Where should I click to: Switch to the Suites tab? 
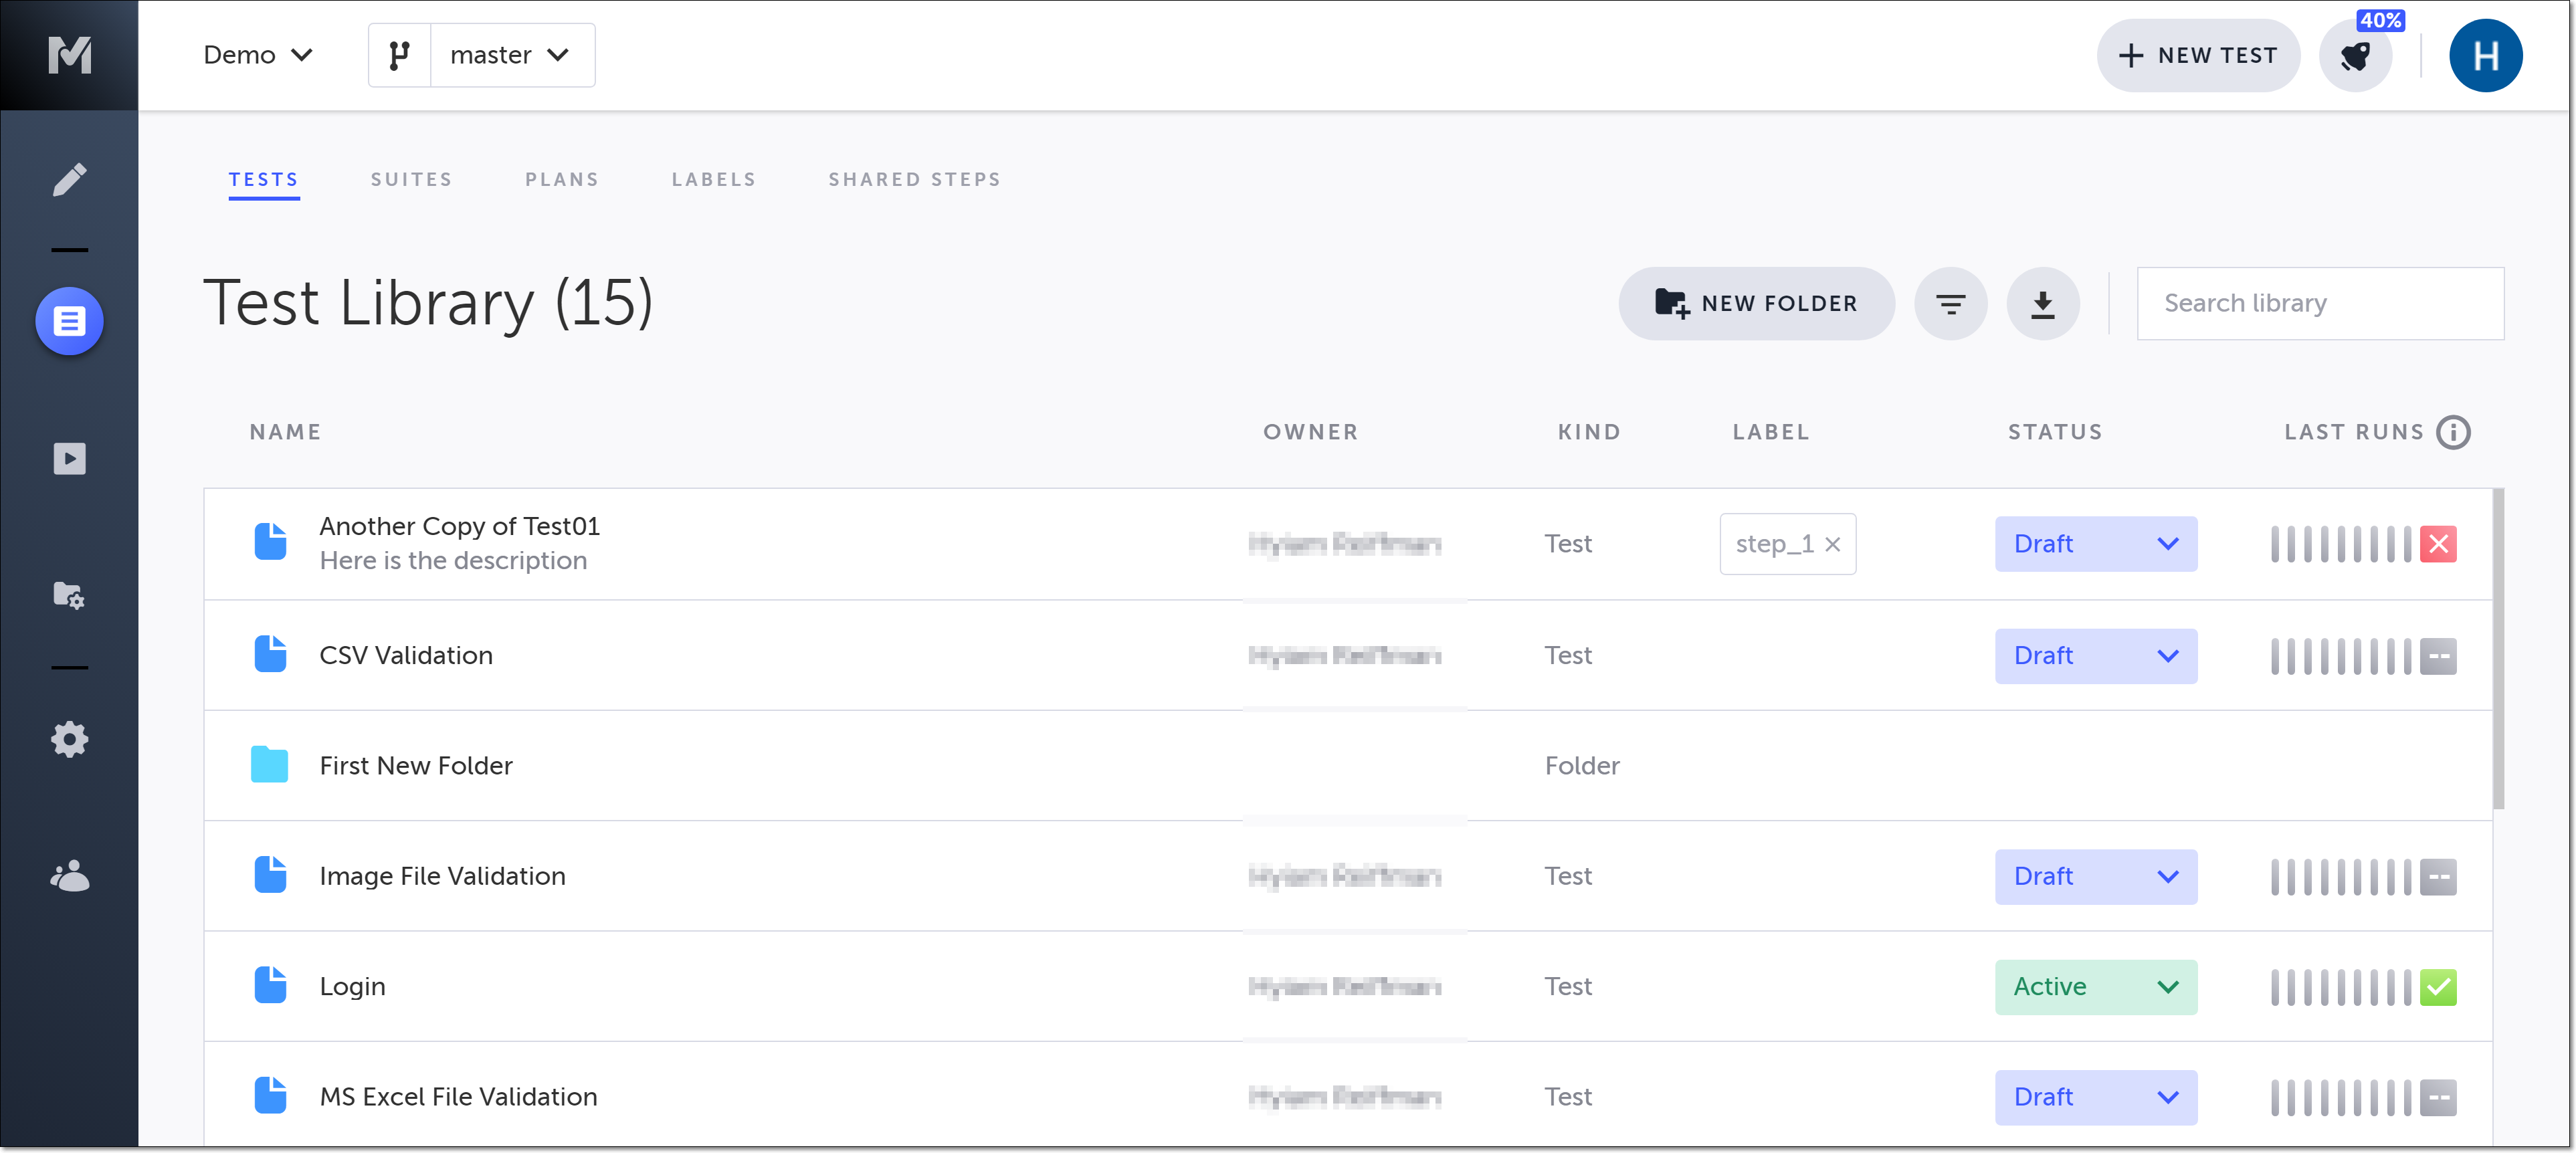coord(411,180)
